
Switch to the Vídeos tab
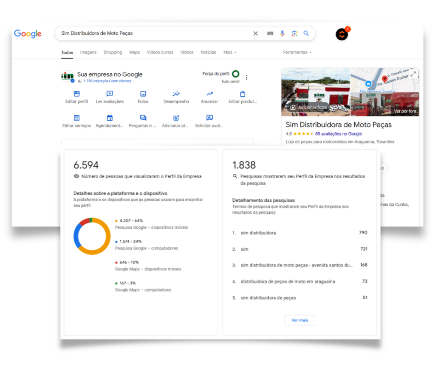coord(187,52)
